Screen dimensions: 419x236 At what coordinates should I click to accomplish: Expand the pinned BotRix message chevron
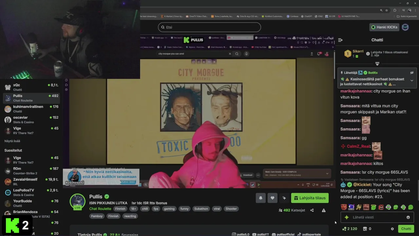pyautogui.click(x=412, y=80)
